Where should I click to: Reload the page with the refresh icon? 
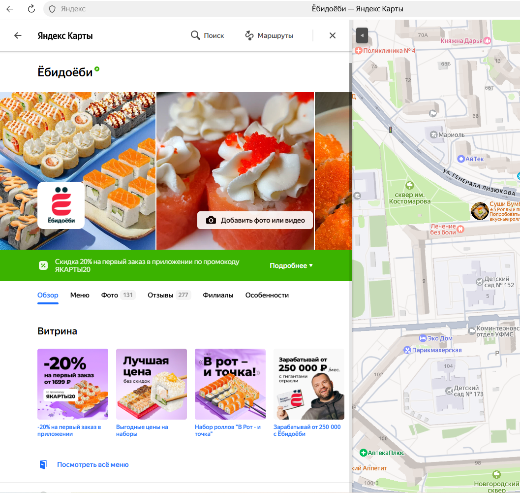pyautogui.click(x=31, y=9)
